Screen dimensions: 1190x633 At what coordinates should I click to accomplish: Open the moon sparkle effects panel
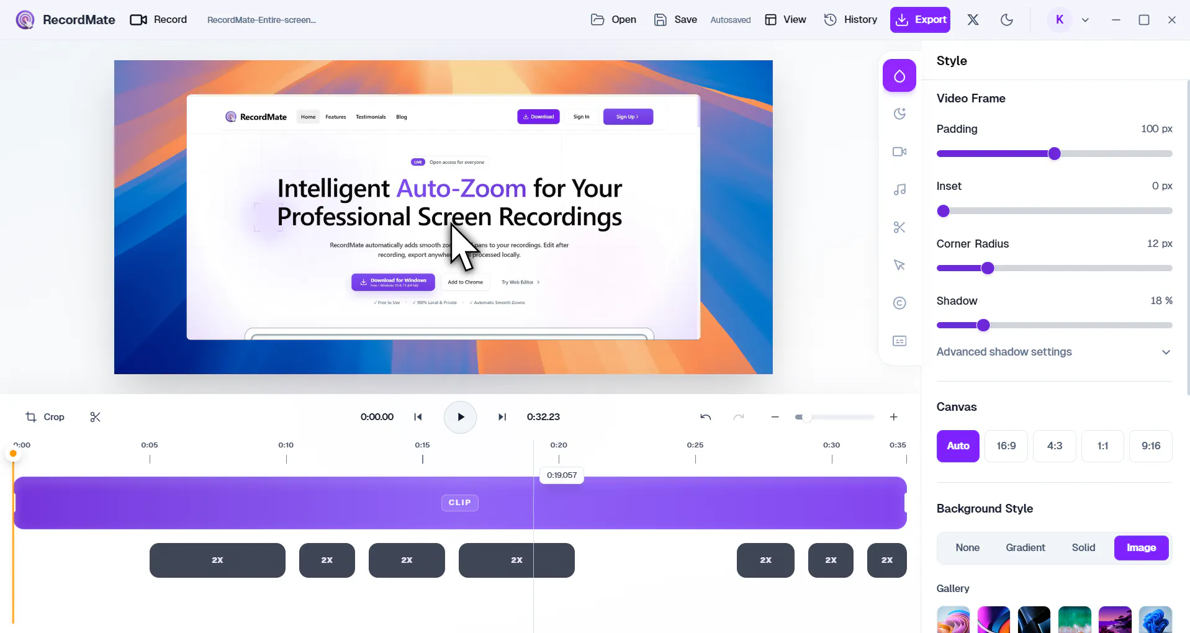(x=899, y=114)
